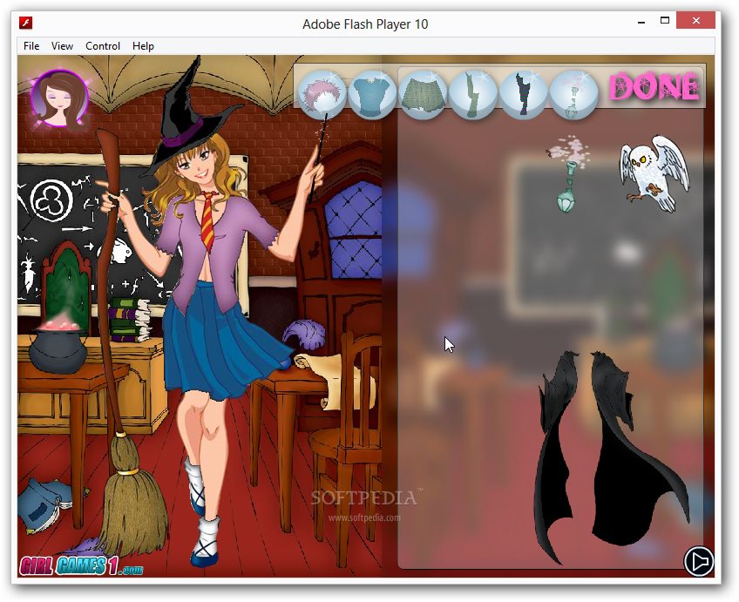The image size is (739, 602).
Task: Click the Flash Player title bar icon
Action: coord(25,23)
